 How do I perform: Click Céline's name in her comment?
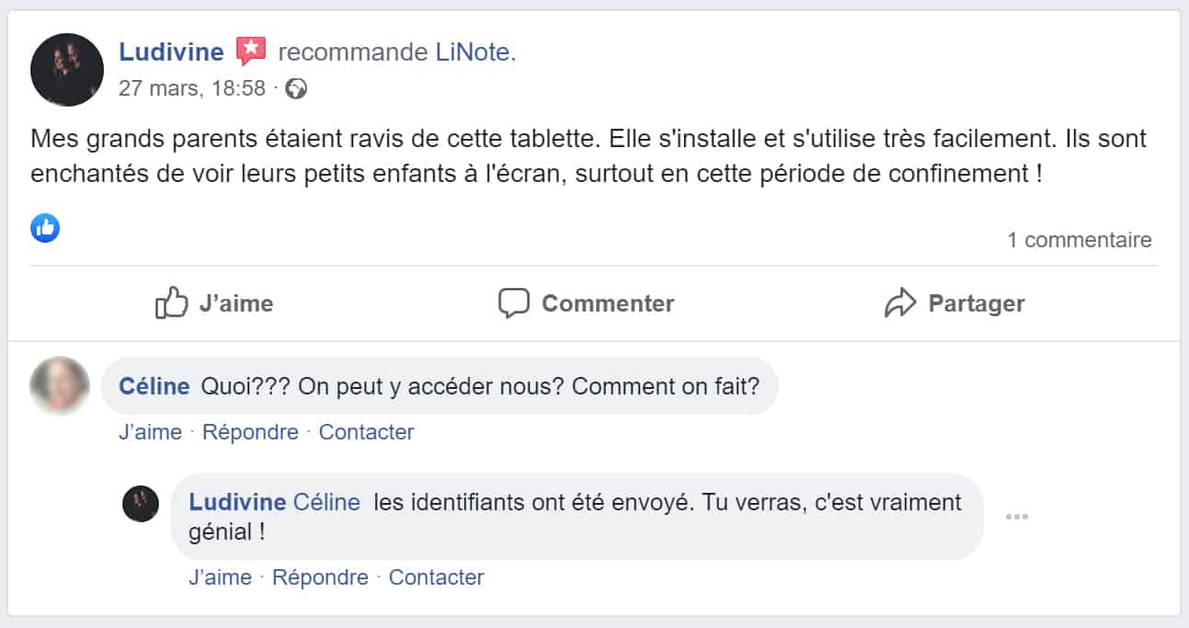click(x=154, y=386)
